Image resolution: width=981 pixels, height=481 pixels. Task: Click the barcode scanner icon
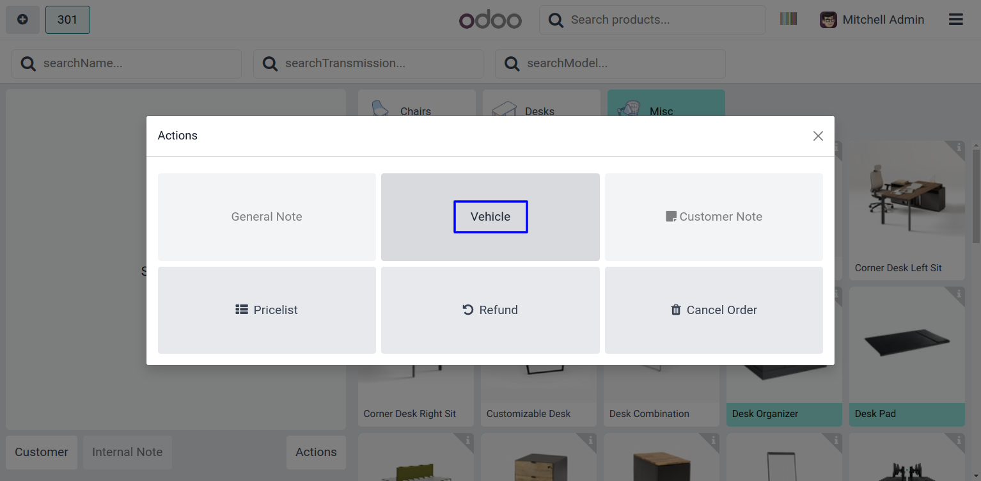(788, 19)
